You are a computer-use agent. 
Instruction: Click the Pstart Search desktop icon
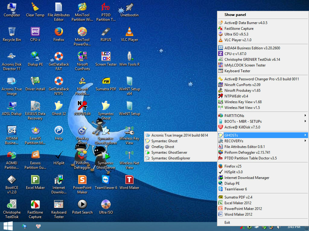coord(82,207)
